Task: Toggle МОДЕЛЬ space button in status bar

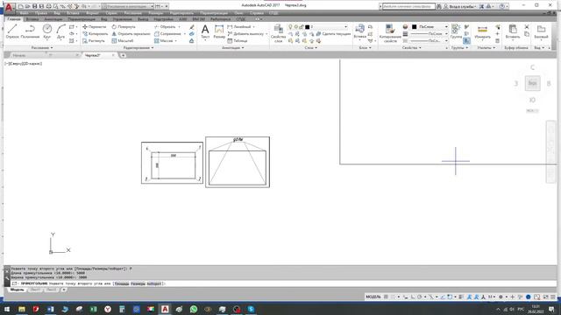Action: (373, 297)
